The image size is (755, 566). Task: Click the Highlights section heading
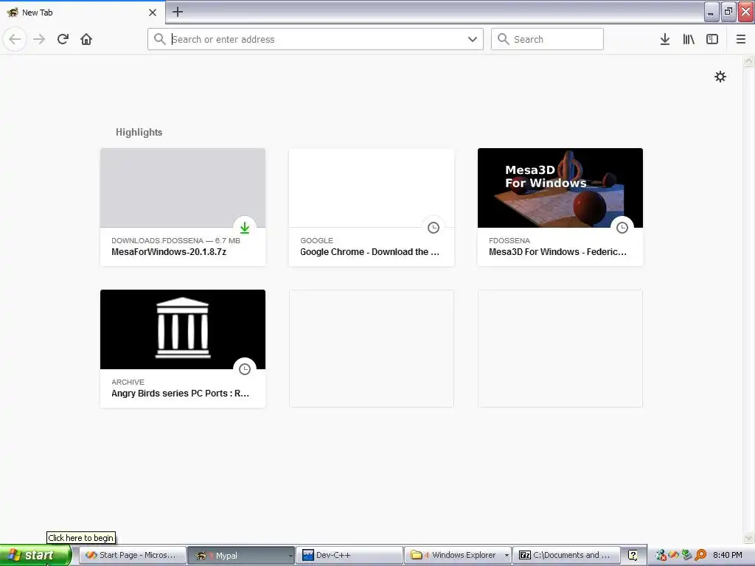pyautogui.click(x=139, y=133)
